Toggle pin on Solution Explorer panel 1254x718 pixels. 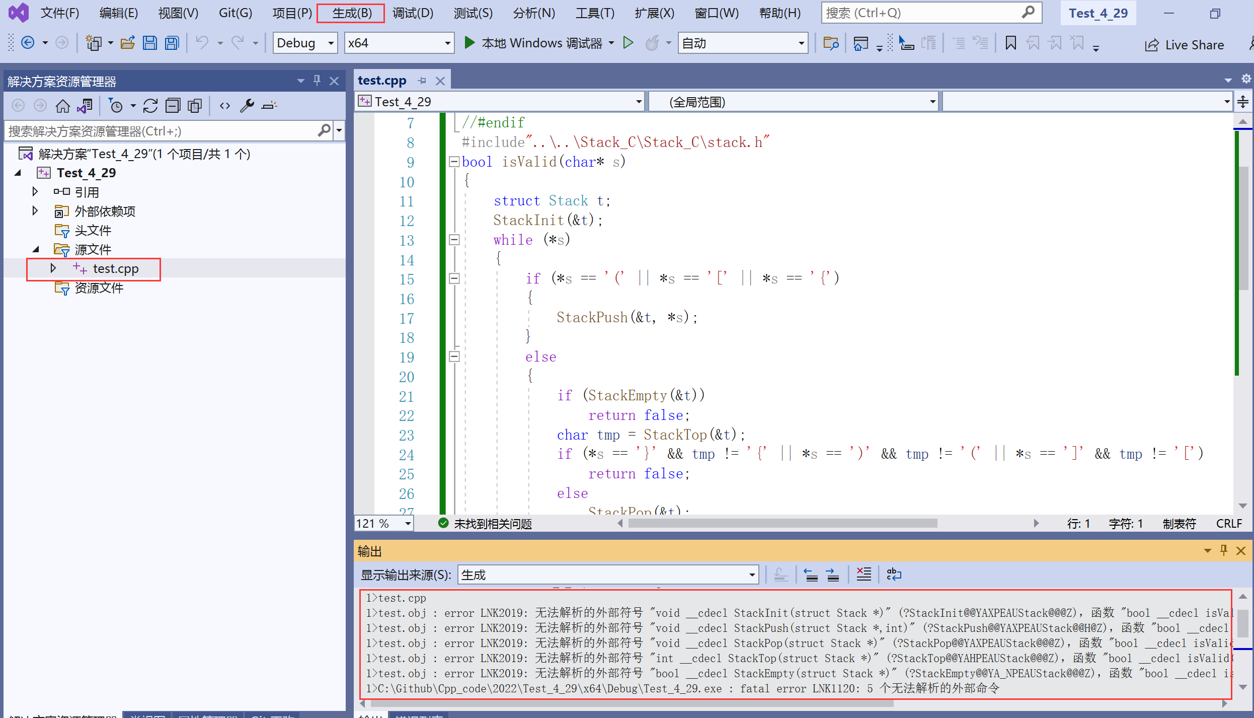tap(317, 81)
